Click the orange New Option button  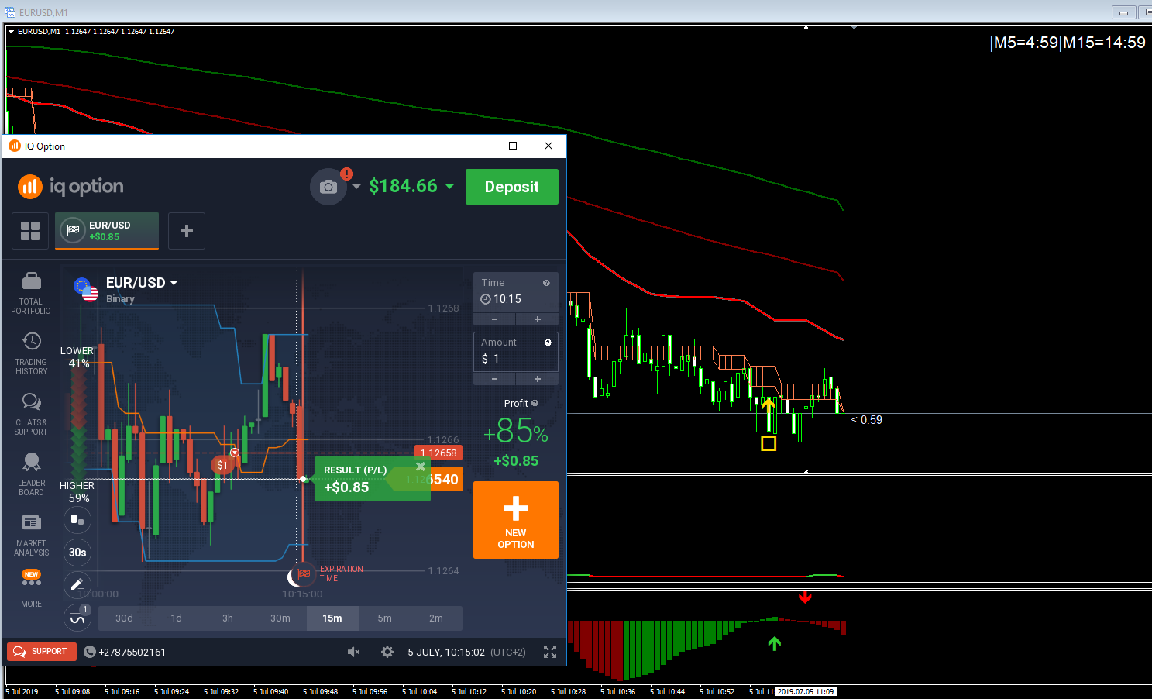(516, 520)
